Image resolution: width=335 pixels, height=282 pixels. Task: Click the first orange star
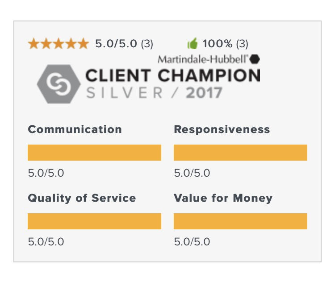pos(34,44)
